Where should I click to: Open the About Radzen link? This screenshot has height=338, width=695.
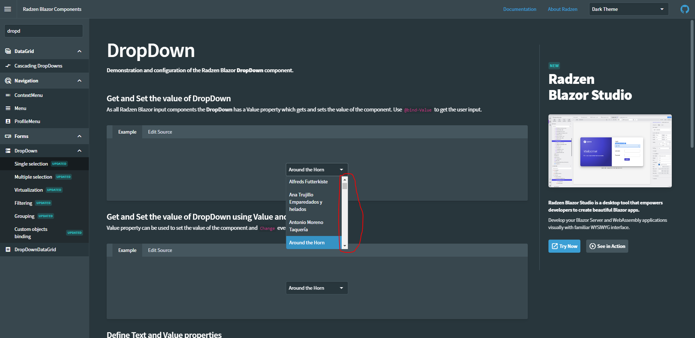coord(562,9)
